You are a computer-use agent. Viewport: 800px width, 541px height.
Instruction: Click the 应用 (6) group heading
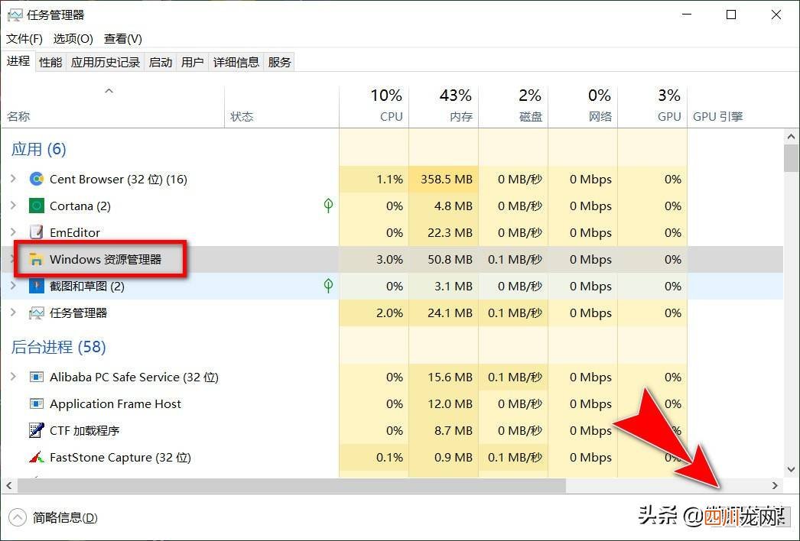point(39,149)
